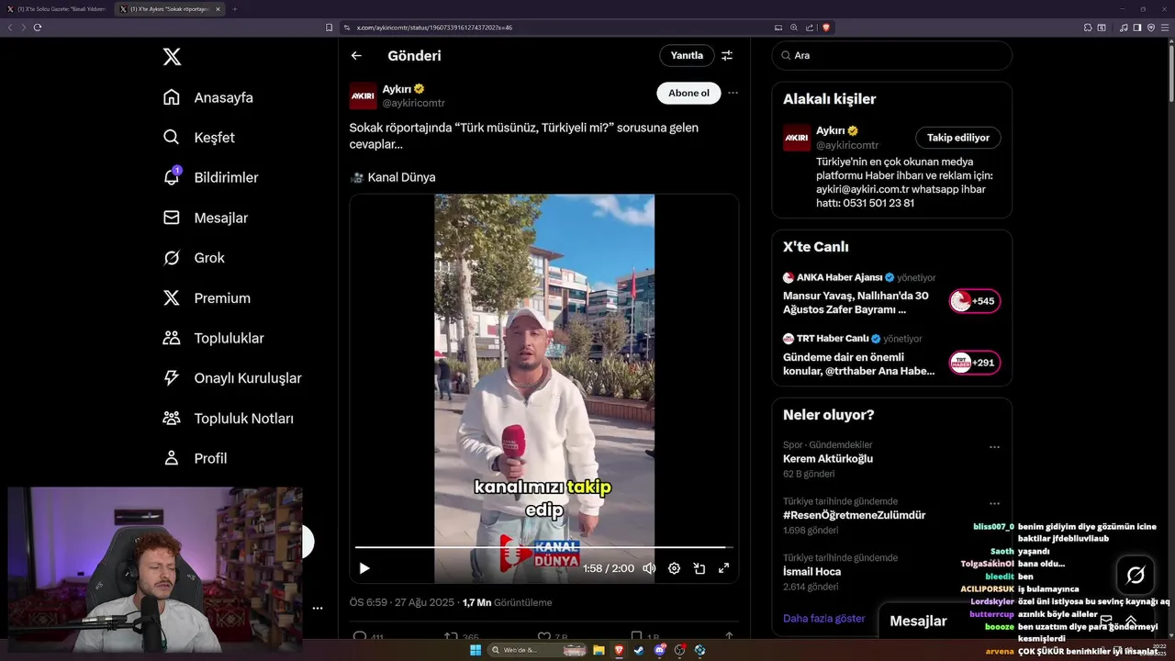The image size is (1175, 661).
Task: Open Steam from the taskbar
Action: click(x=639, y=650)
